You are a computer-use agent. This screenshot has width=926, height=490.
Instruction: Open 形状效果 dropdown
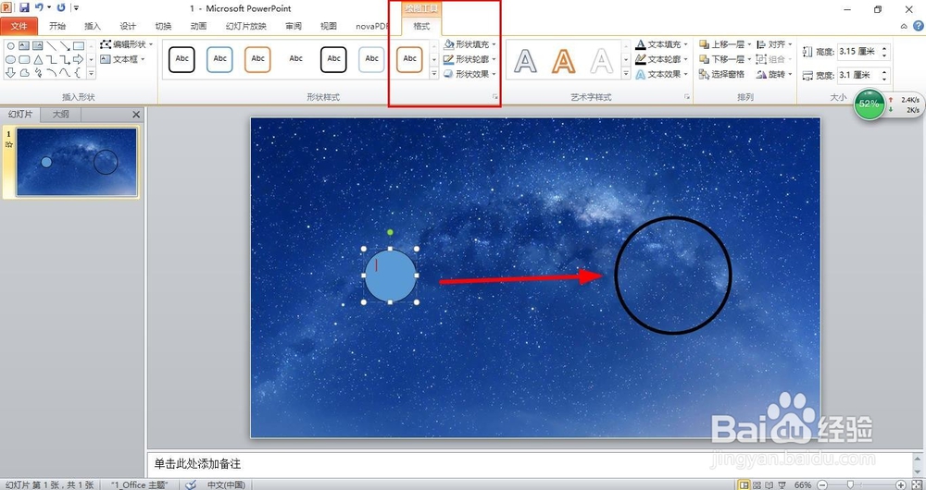(470, 74)
